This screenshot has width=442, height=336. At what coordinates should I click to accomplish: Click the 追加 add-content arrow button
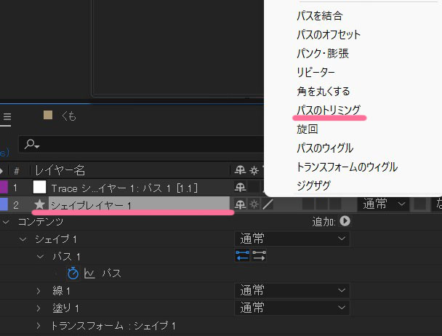pyautogui.click(x=345, y=221)
